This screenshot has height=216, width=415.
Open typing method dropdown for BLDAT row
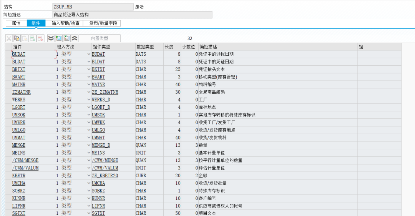89,61
